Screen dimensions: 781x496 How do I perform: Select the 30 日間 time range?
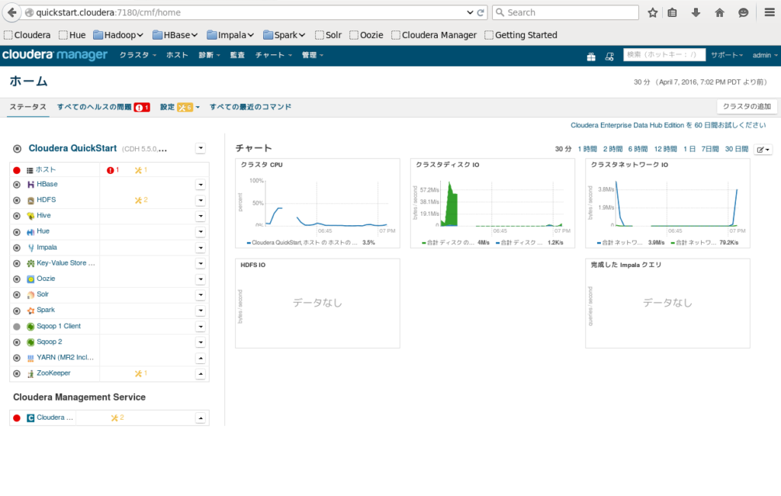(737, 149)
